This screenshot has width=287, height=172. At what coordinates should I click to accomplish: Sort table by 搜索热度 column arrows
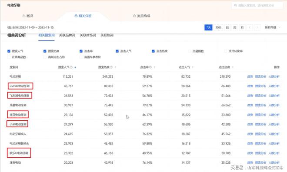pyautogui.click(x=115, y=67)
